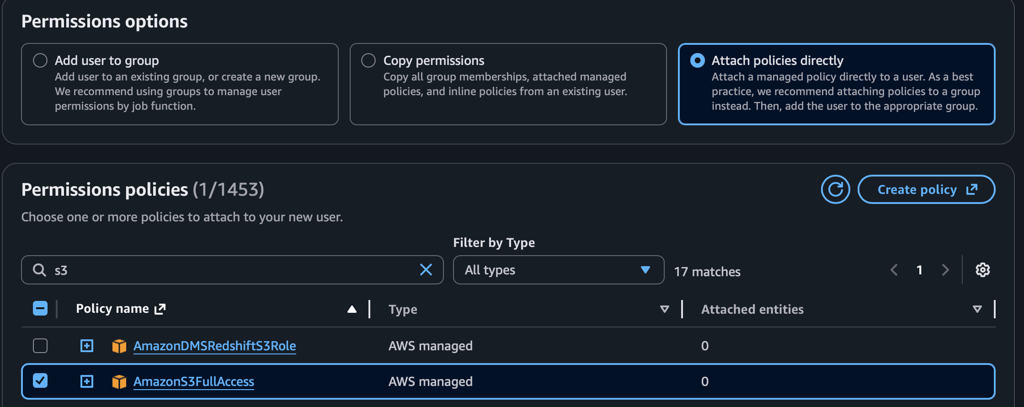1024x407 pixels.
Task: Go to next page of results
Action: (x=945, y=270)
